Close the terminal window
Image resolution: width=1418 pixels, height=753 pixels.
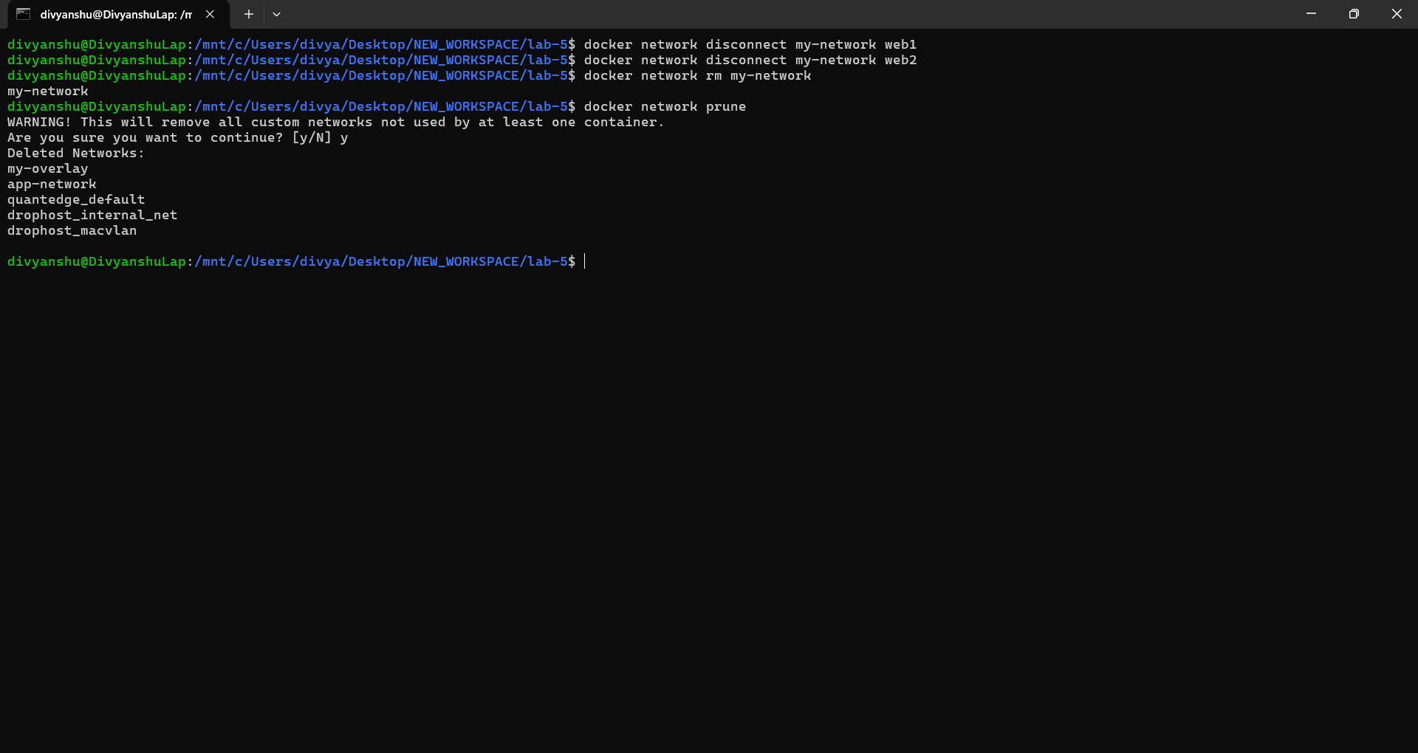coord(1397,14)
